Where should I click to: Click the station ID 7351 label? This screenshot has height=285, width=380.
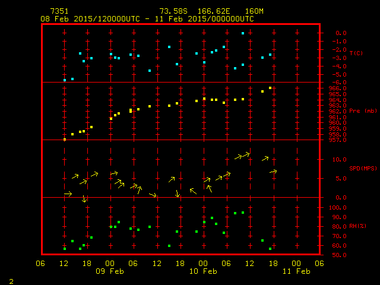(x=59, y=11)
